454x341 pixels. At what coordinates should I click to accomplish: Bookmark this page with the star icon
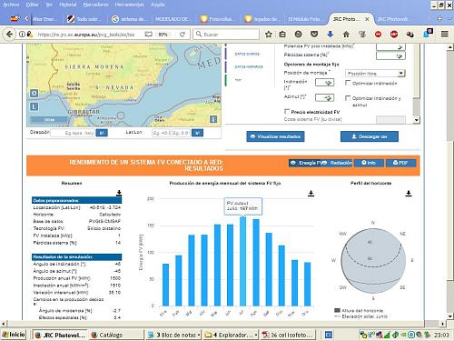(x=269, y=35)
